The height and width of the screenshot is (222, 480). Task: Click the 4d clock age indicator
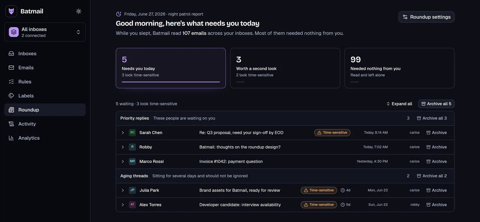click(x=345, y=190)
